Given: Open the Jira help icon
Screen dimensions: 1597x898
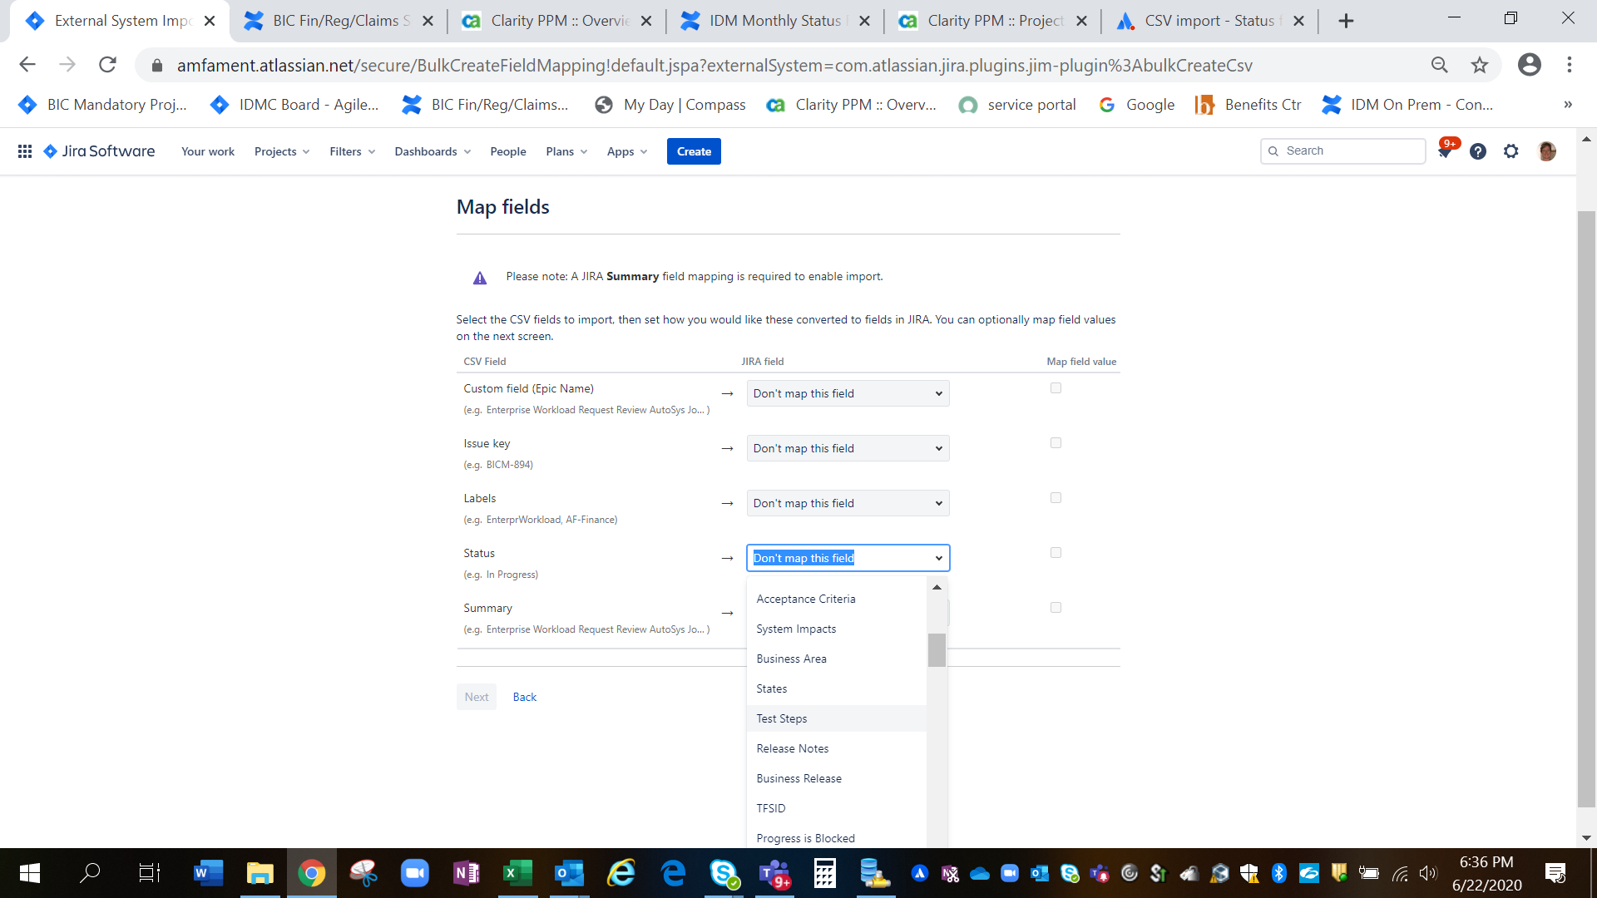Looking at the screenshot, I should pyautogui.click(x=1478, y=150).
